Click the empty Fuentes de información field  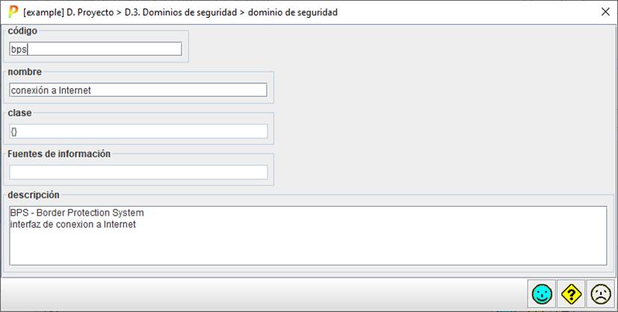138,172
